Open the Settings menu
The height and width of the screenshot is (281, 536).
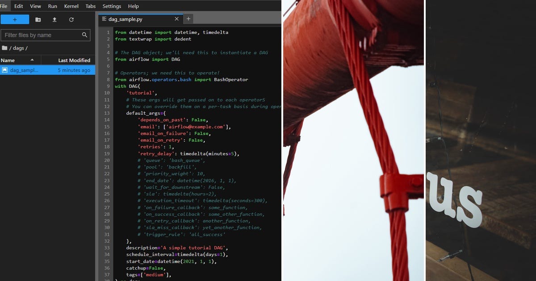point(112,6)
